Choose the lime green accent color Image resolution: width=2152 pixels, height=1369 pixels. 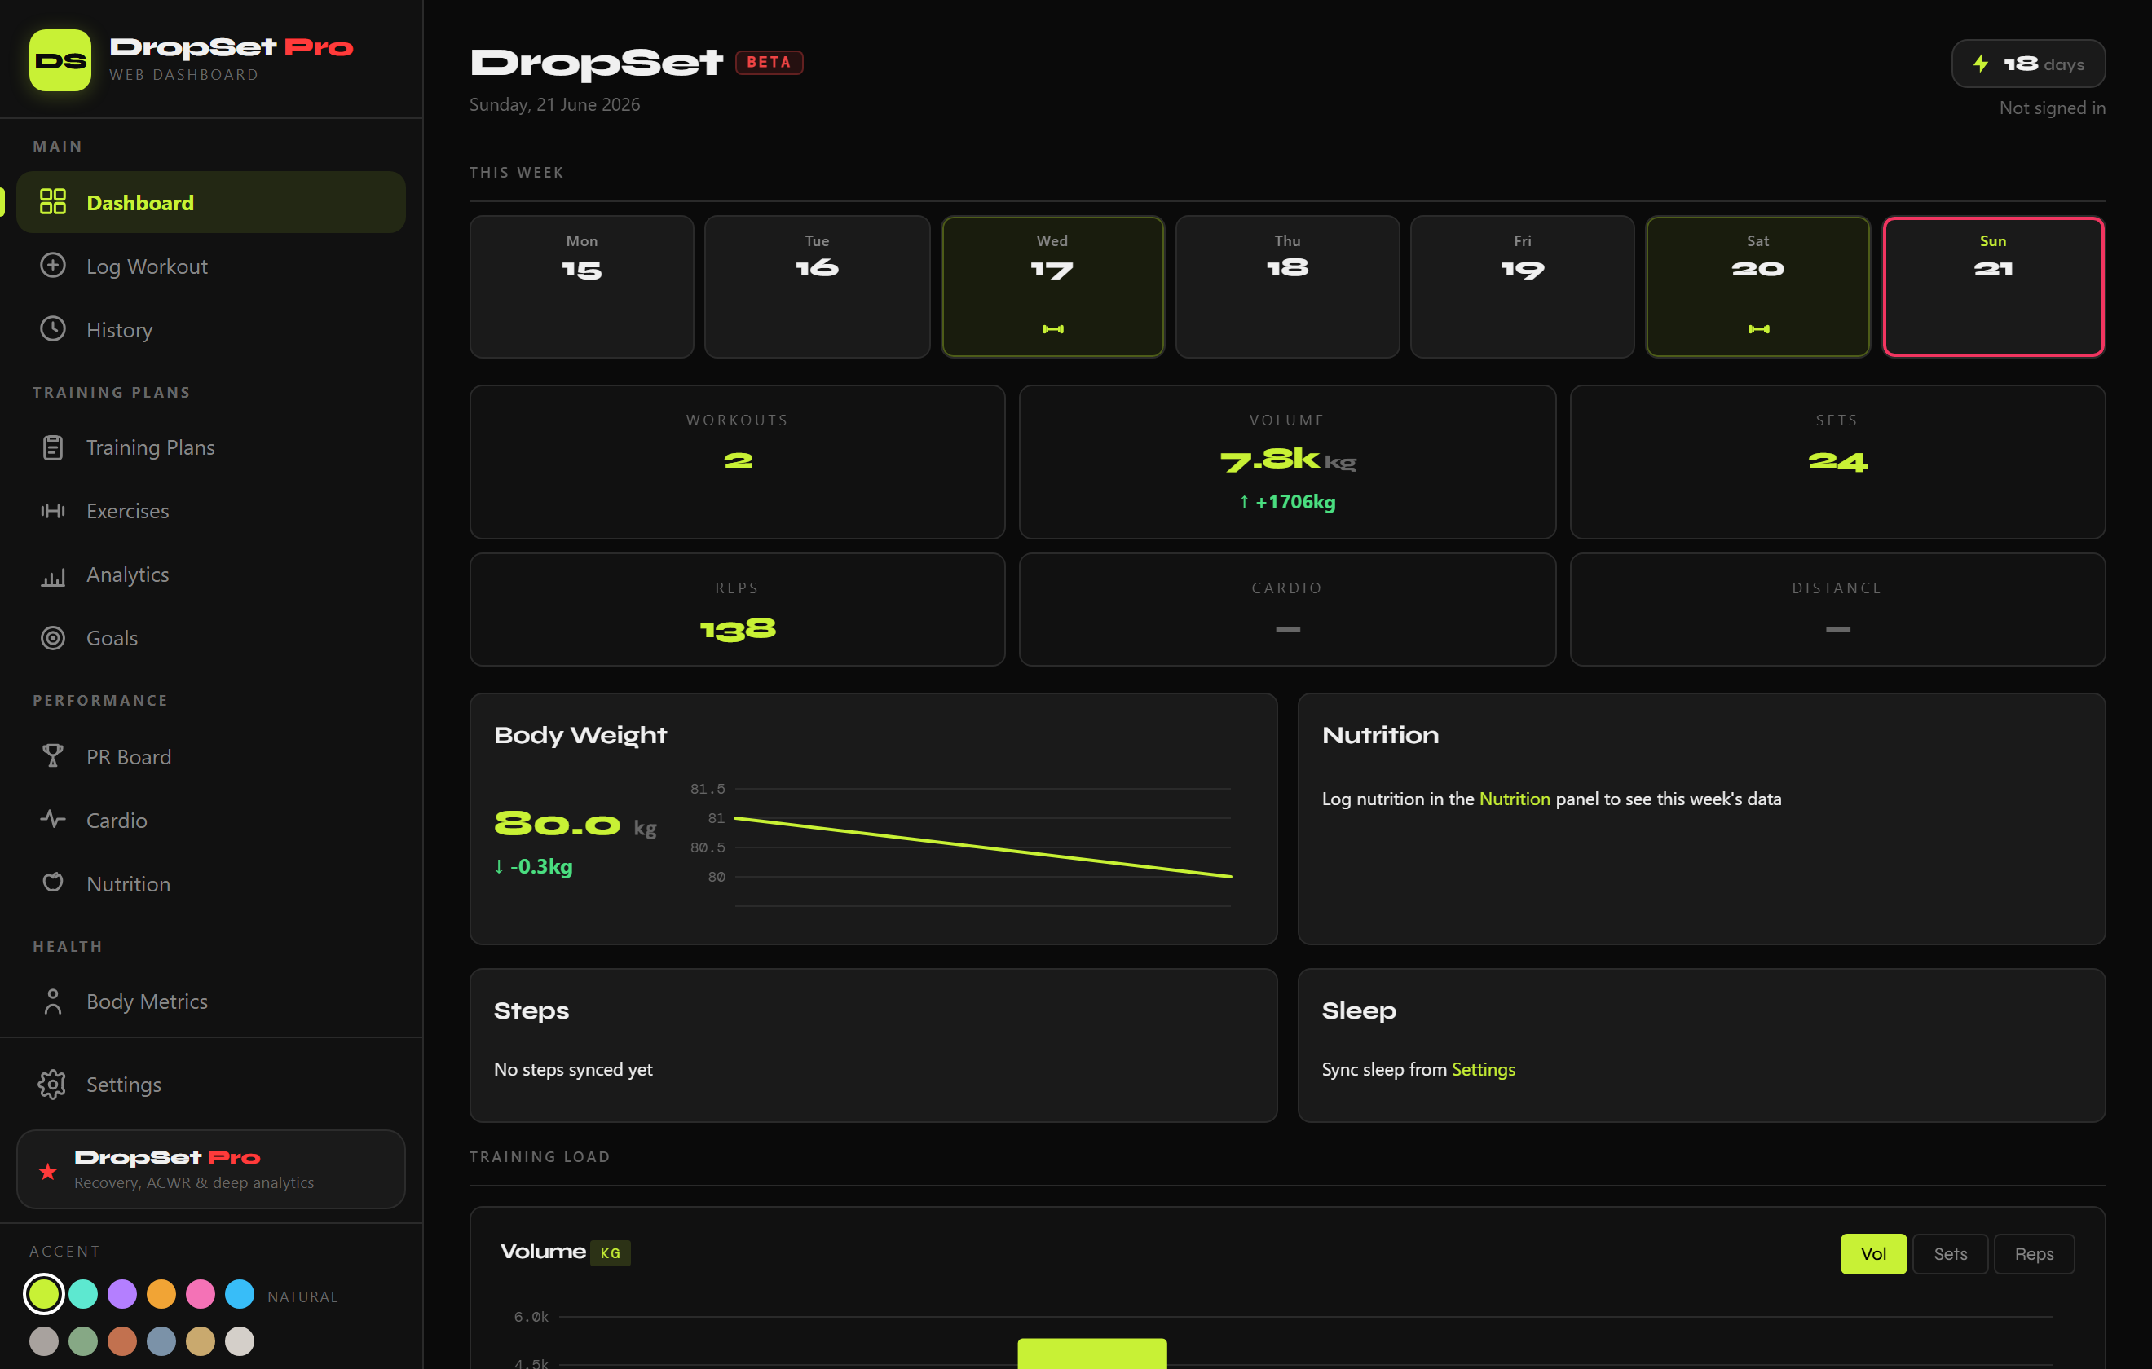click(44, 1294)
